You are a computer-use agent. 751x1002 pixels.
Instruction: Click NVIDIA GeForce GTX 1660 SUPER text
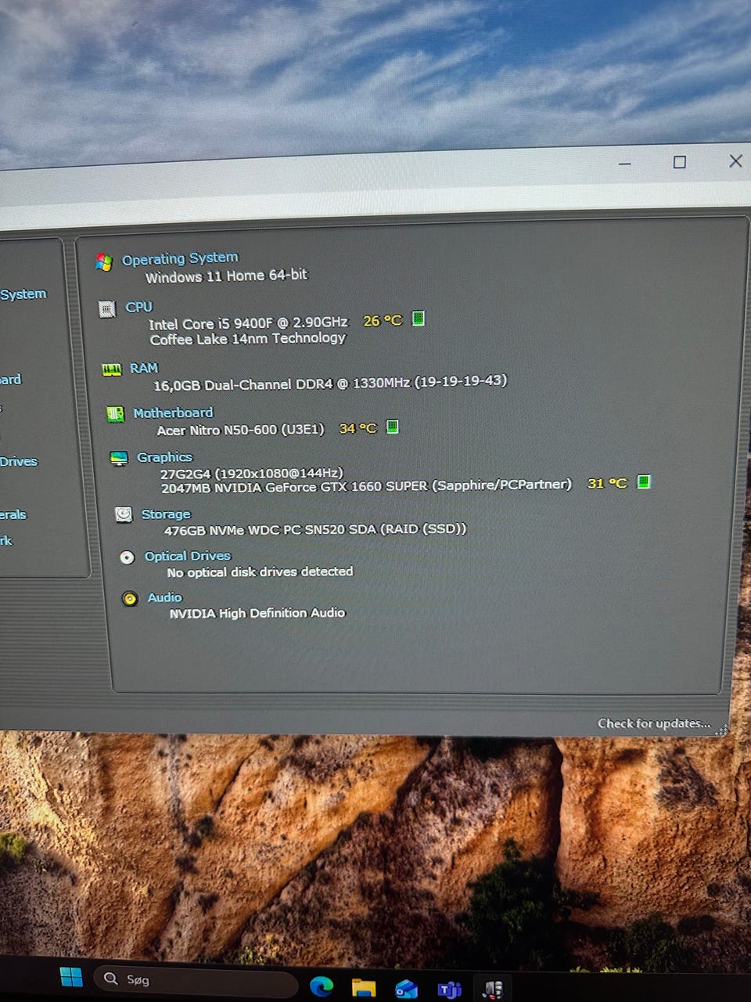coord(366,486)
